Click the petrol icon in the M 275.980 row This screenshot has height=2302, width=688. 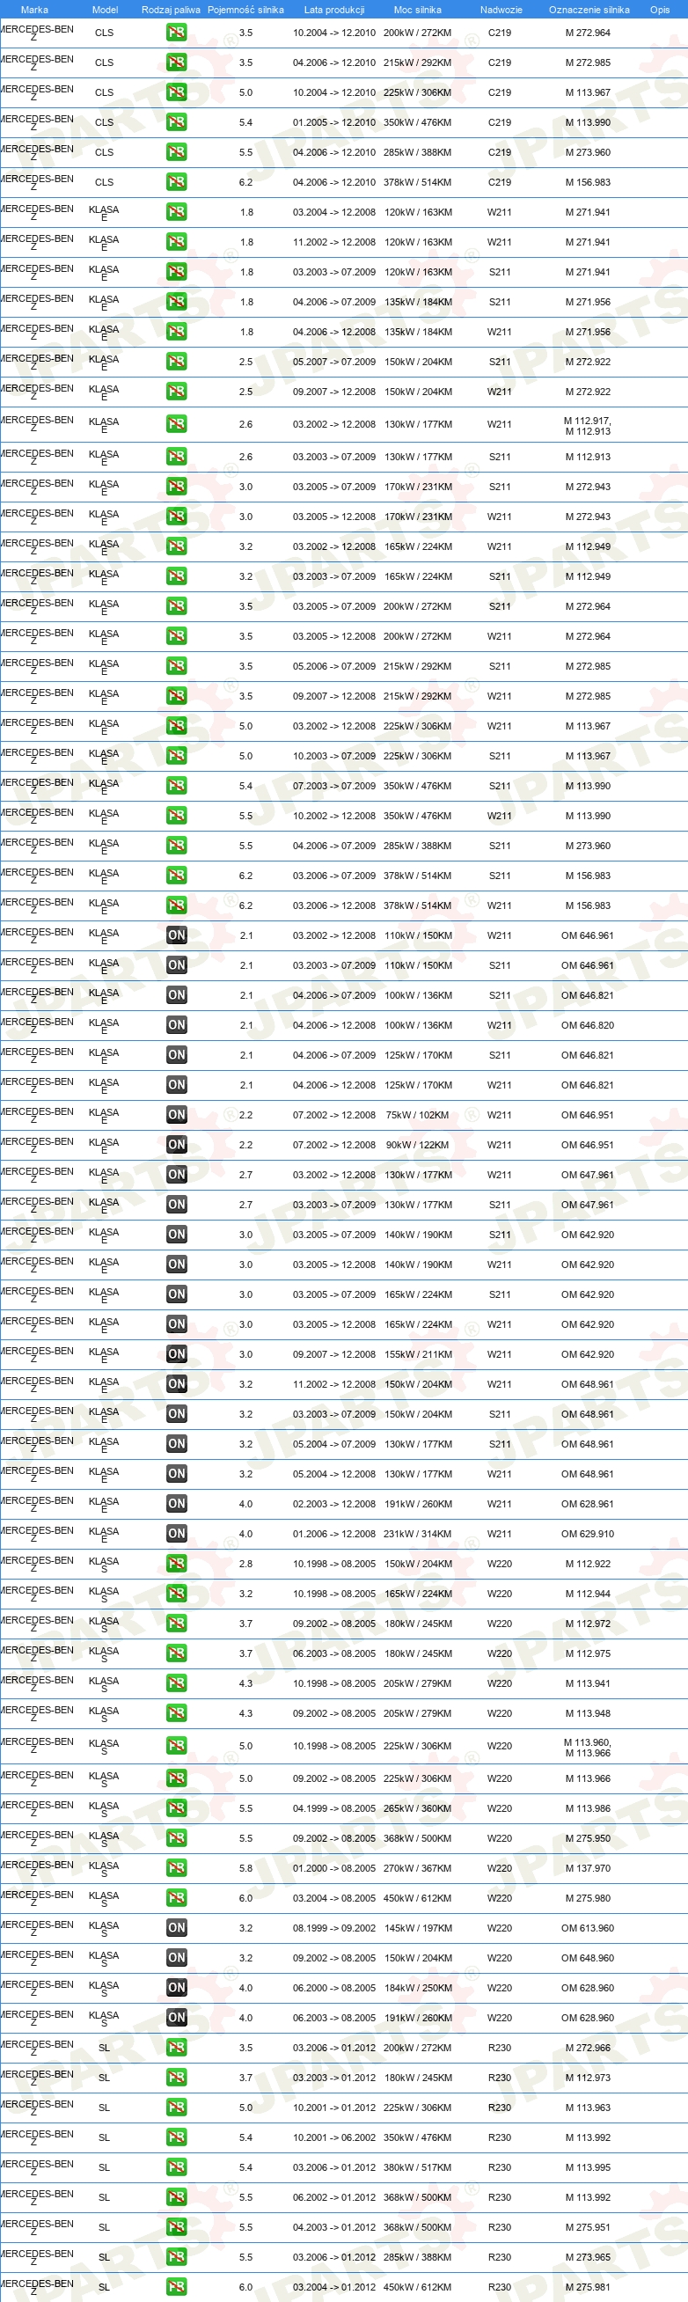[177, 1898]
